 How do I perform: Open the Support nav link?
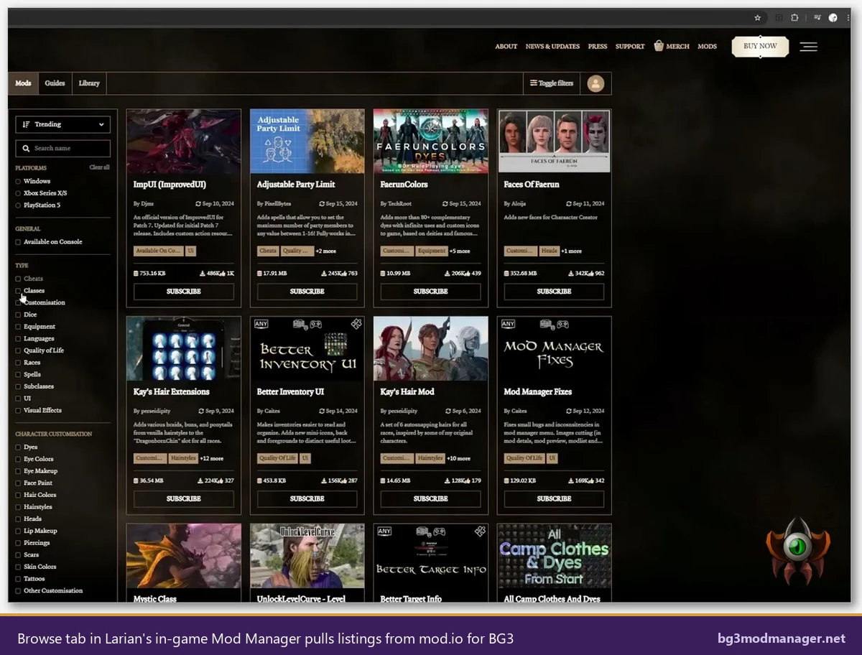(630, 47)
